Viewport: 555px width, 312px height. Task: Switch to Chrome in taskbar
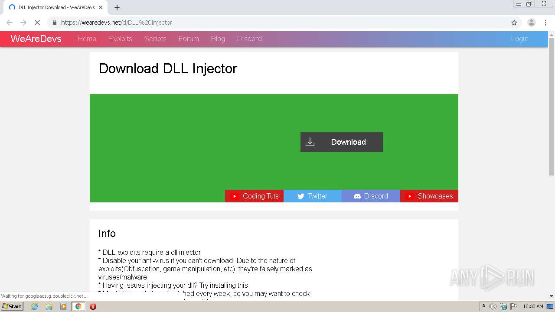pos(78,306)
